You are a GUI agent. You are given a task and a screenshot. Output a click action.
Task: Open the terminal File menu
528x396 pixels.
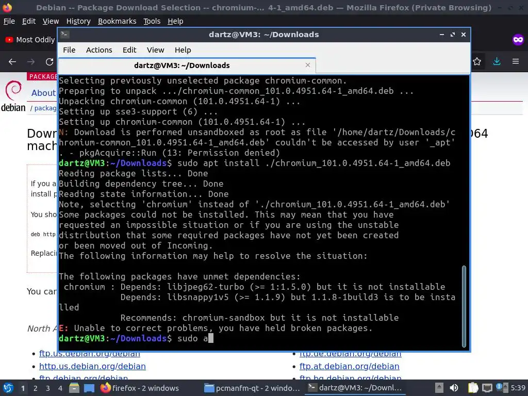point(69,50)
